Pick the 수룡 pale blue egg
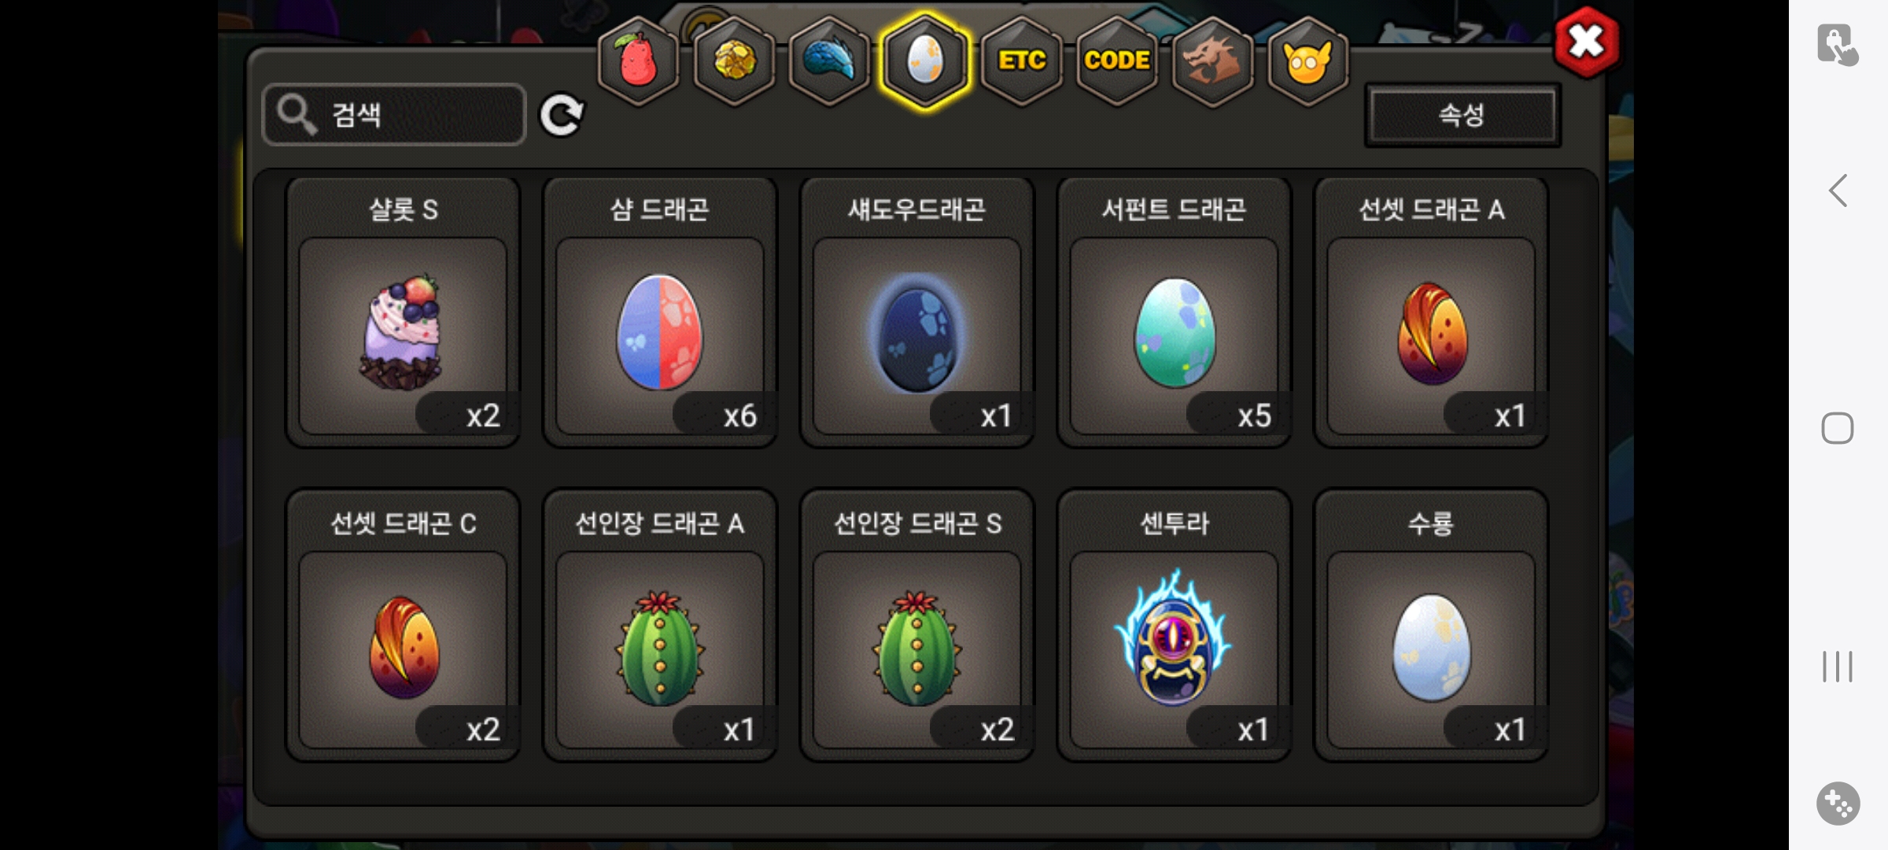Screen dimensions: 1888x850 point(1432,626)
